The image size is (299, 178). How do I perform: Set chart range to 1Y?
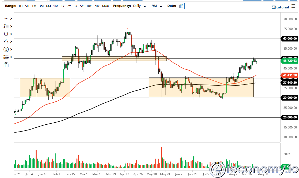(62, 6)
